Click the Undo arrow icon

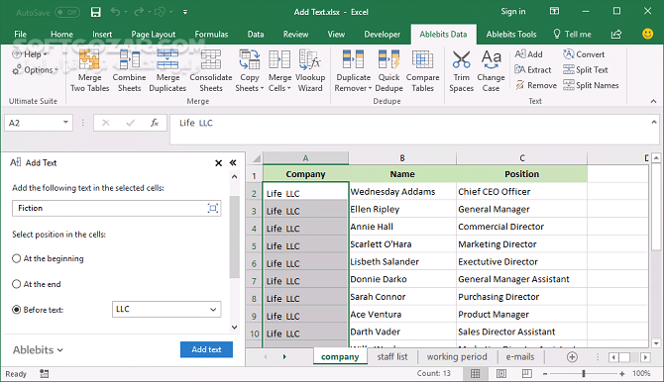[115, 12]
